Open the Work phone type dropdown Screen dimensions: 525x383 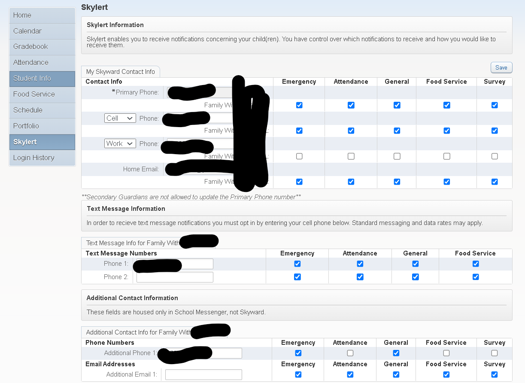click(x=120, y=143)
